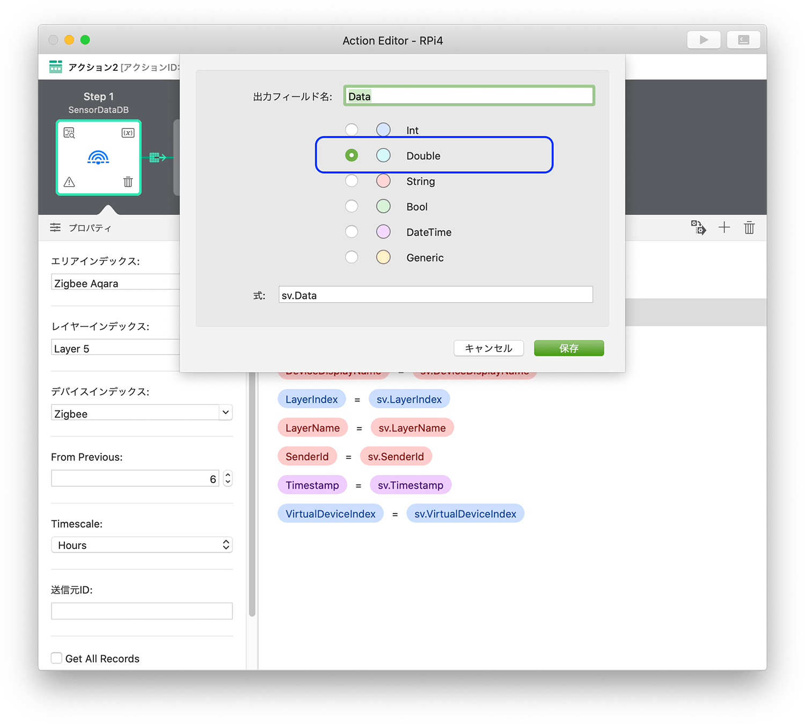Image resolution: width=805 pixels, height=724 pixels.
Task: Click the auto-map fields icon in output toolbar
Action: click(x=698, y=228)
